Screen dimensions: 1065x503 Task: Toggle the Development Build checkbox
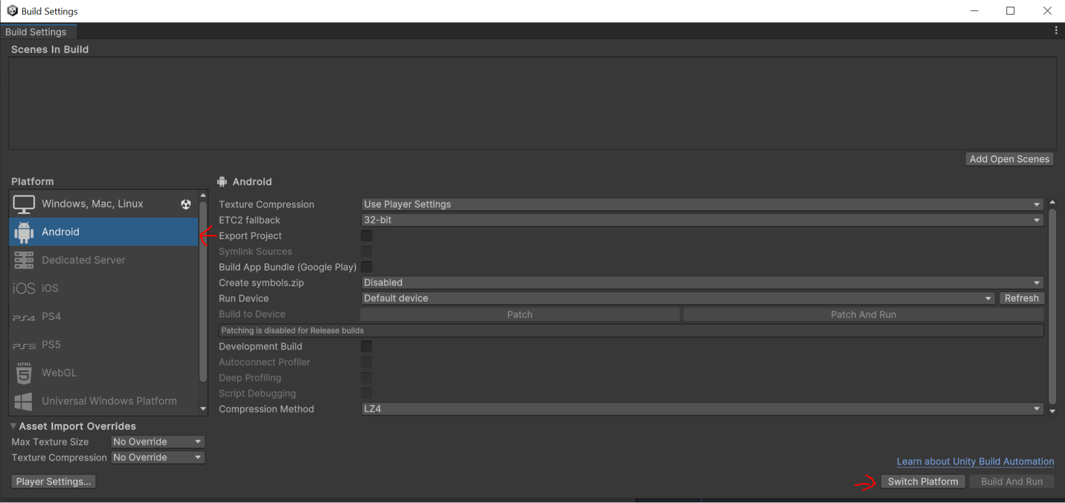(x=367, y=347)
